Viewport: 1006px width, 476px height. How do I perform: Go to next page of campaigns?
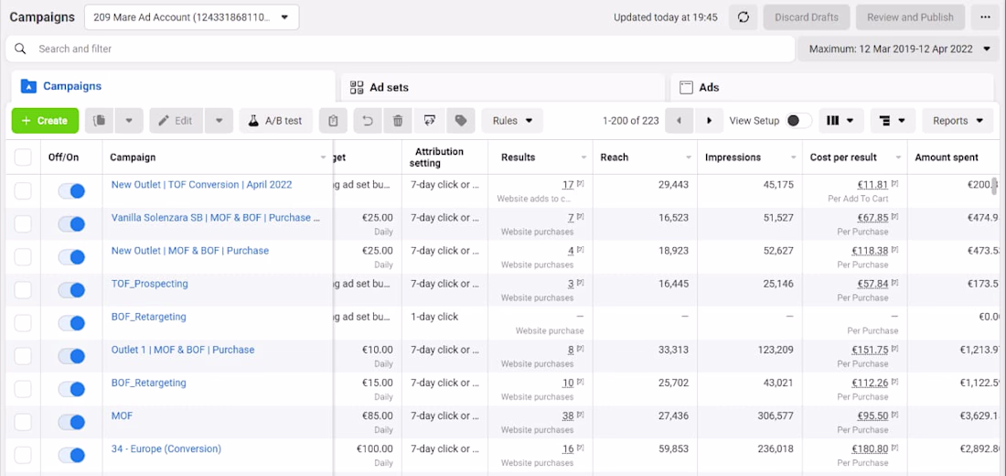pyautogui.click(x=709, y=121)
